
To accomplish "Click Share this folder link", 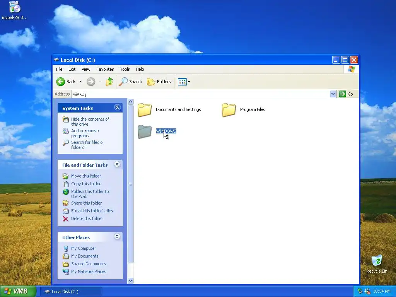I will pos(86,203).
